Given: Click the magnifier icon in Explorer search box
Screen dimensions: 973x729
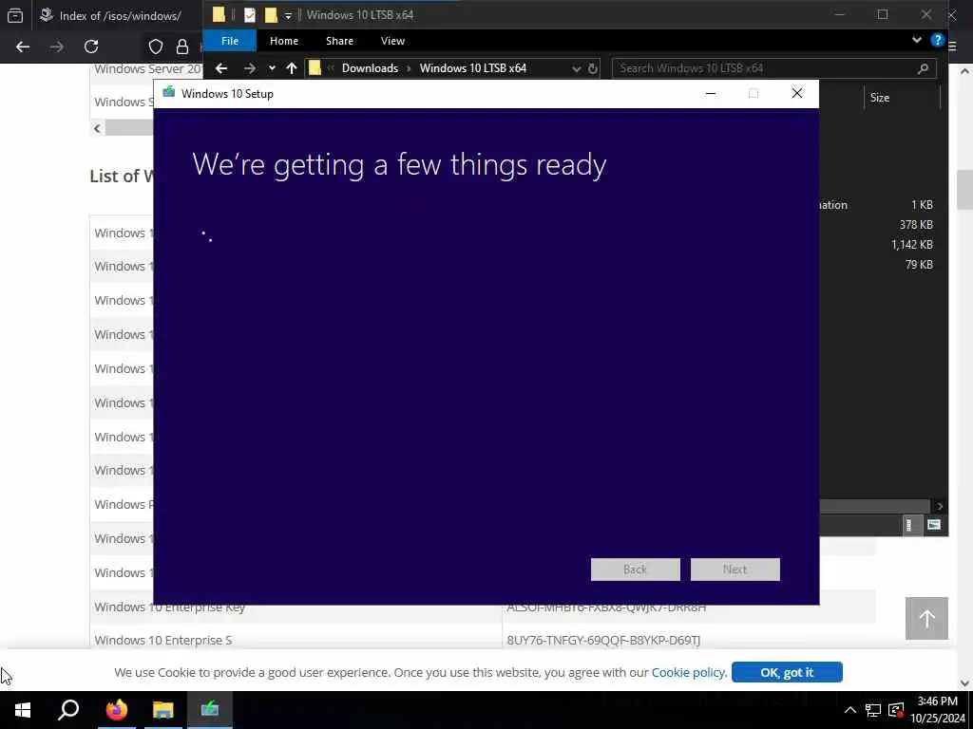Looking at the screenshot, I should click(x=923, y=68).
